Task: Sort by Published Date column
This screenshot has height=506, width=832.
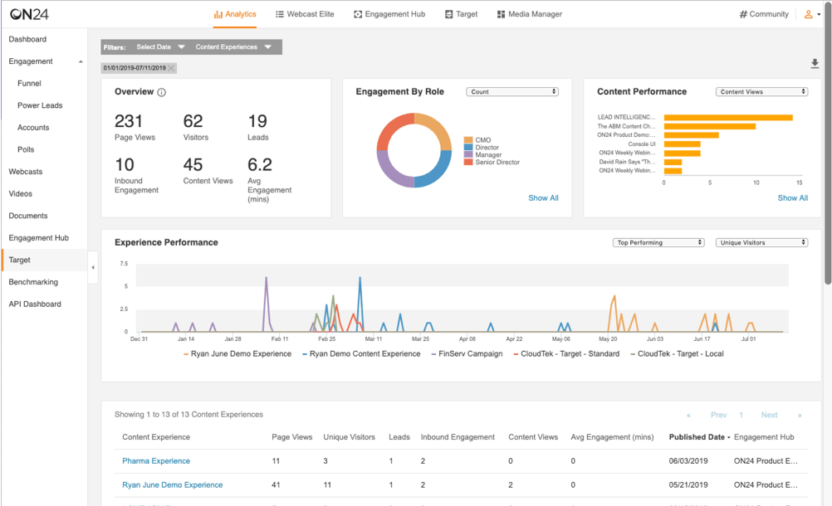Action: pyautogui.click(x=699, y=437)
